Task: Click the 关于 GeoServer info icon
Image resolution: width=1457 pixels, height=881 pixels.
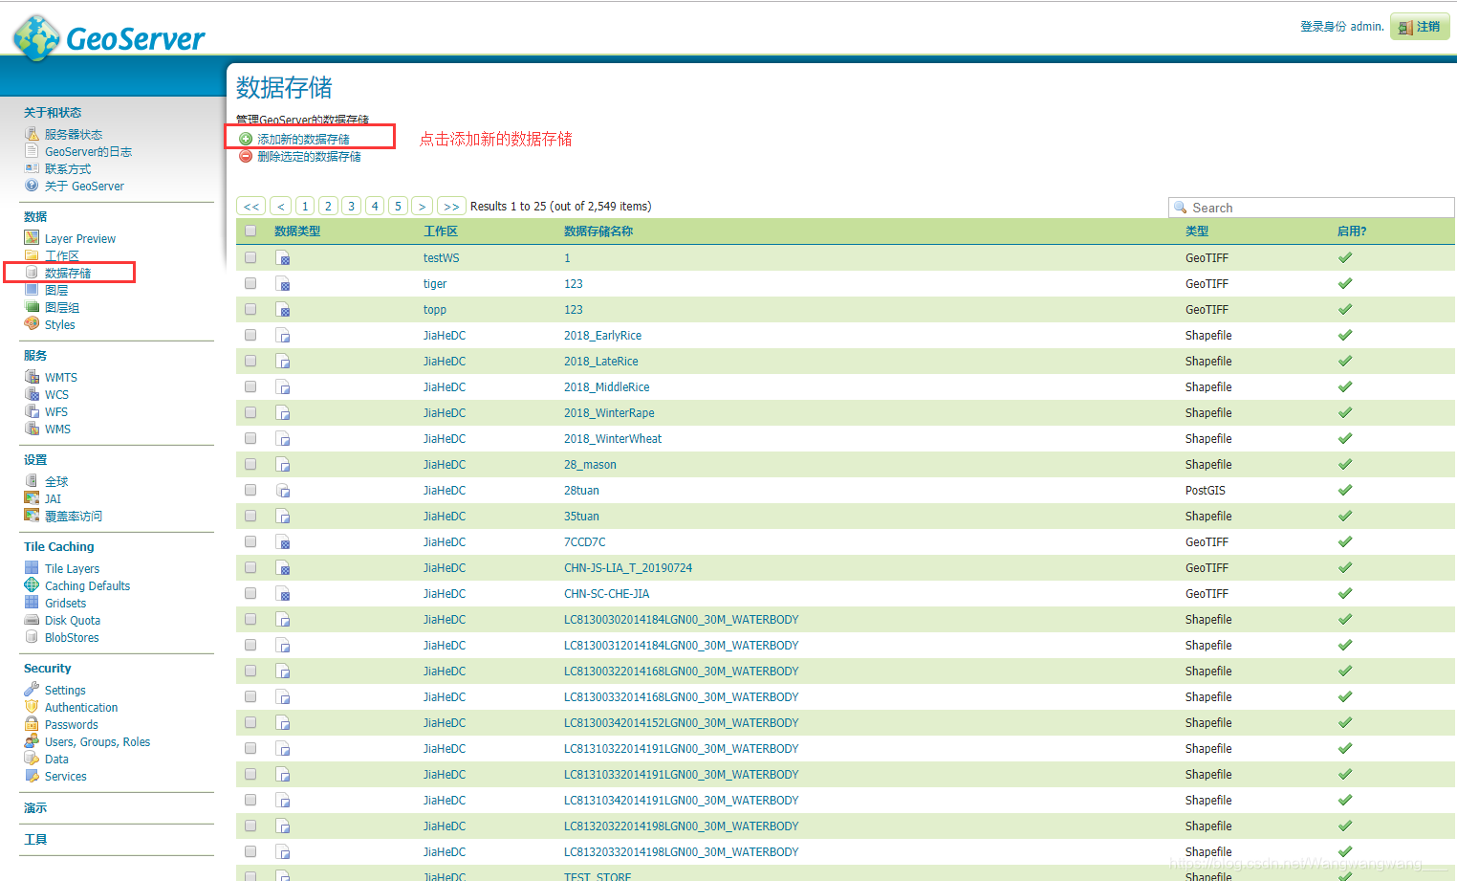Action: (x=32, y=186)
